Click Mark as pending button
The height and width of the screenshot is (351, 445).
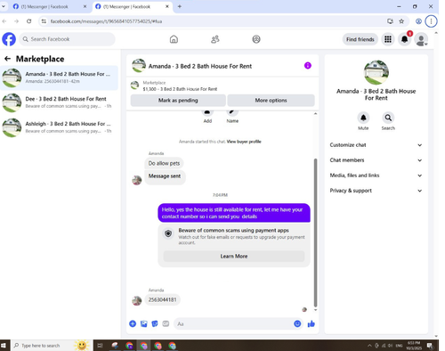[x=178, y=101]
